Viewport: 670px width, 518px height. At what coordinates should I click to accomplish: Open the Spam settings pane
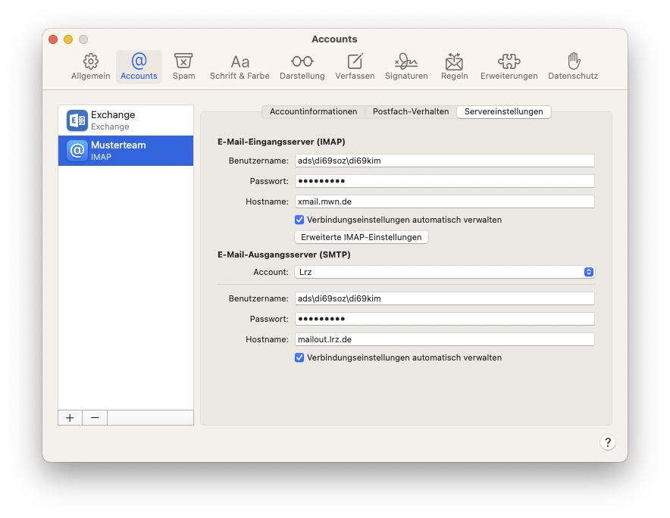tap(183, 67)
